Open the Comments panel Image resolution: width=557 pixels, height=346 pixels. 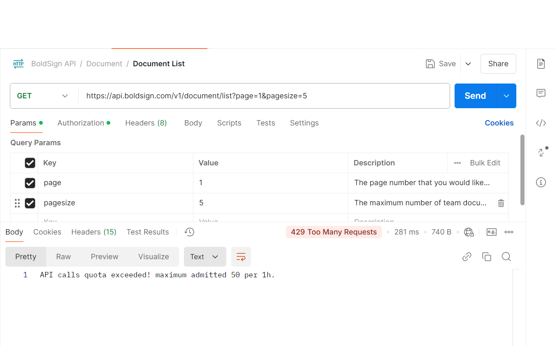[x=541, y=93]
